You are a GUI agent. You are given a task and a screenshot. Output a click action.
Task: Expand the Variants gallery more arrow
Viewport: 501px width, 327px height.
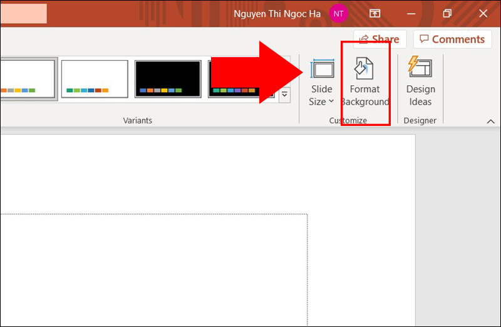(284, 95)
